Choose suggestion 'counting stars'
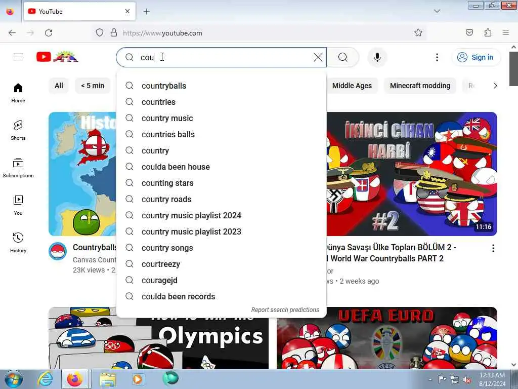The image size is (518, 389). [222, 183]
